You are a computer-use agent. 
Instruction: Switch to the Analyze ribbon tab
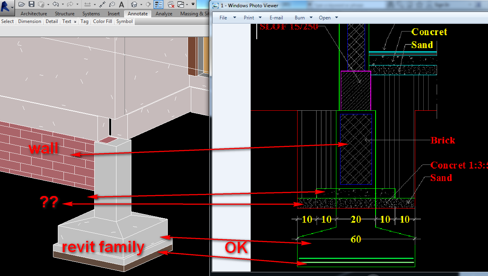[x=164, y=14]
